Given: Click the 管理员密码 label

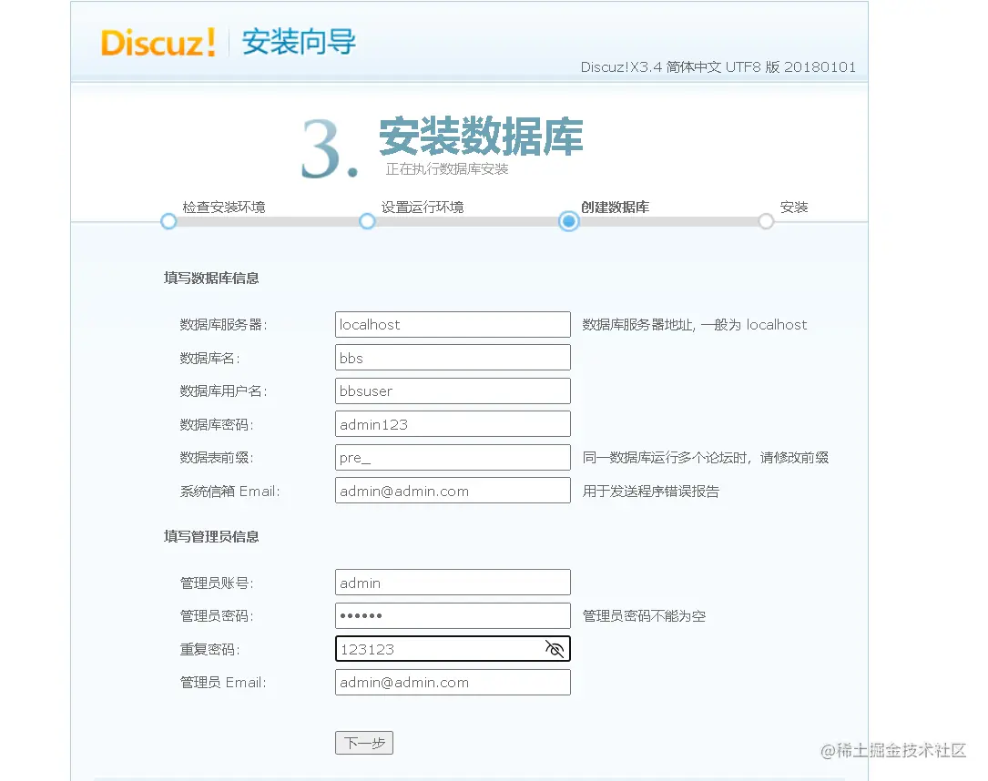Looking at the screenshot, I should [217, 616].
